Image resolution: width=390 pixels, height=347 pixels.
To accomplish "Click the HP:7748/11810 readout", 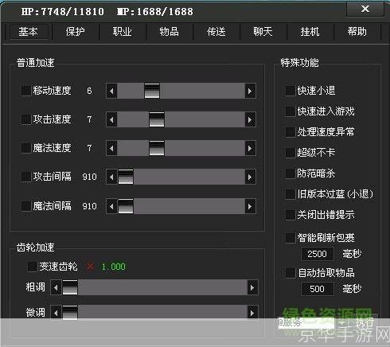I will click(x=63, y=12).
